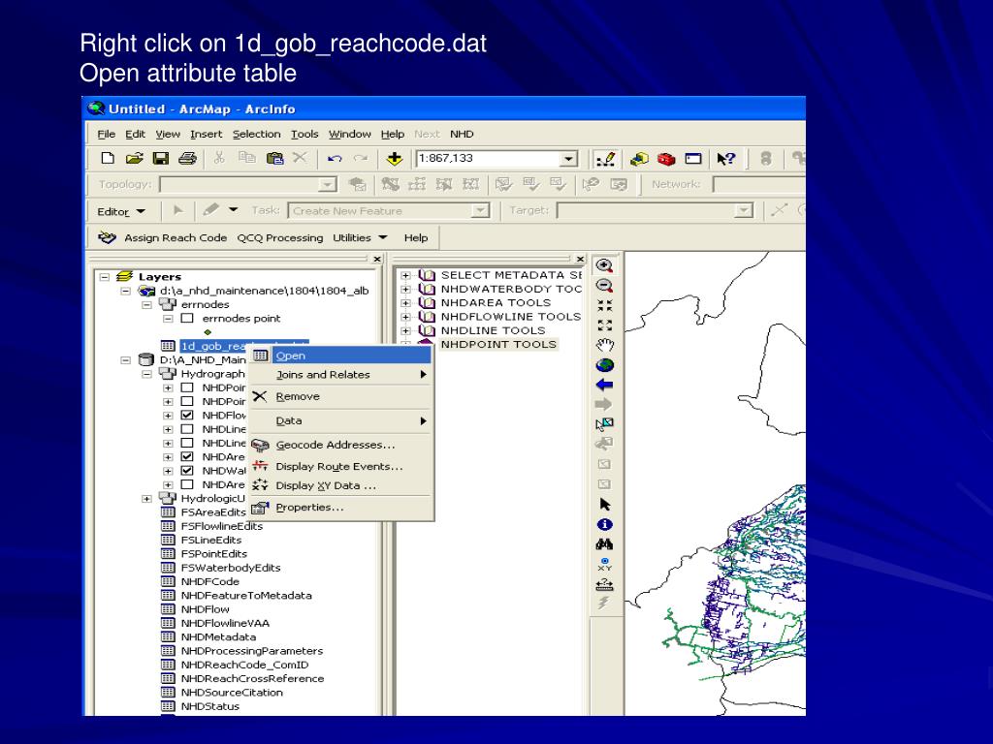Open the map scale 1:867,133 dropdown
993x744 pixels.
568,159
